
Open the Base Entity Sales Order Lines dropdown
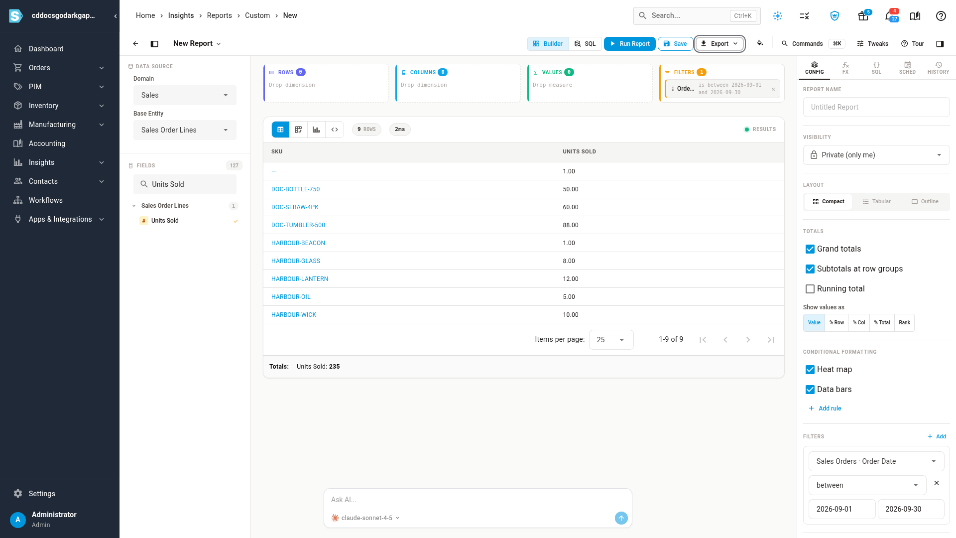(185, 130)
